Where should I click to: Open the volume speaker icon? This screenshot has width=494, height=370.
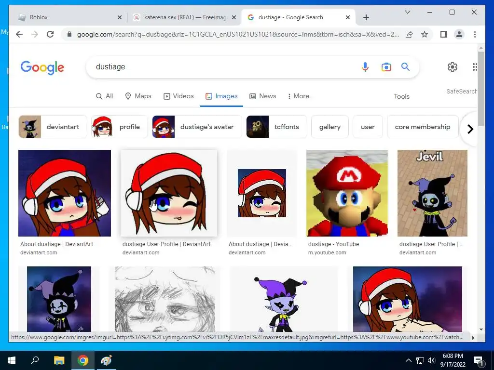pos(431,360)
